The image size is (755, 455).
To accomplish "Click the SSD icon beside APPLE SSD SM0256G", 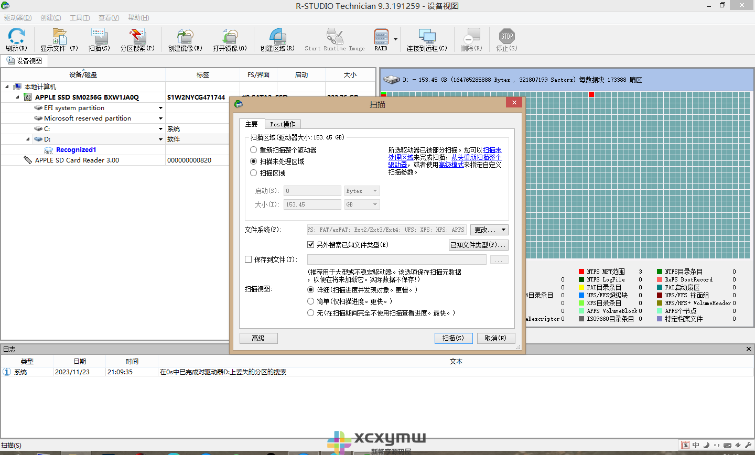I will [28, 97].
